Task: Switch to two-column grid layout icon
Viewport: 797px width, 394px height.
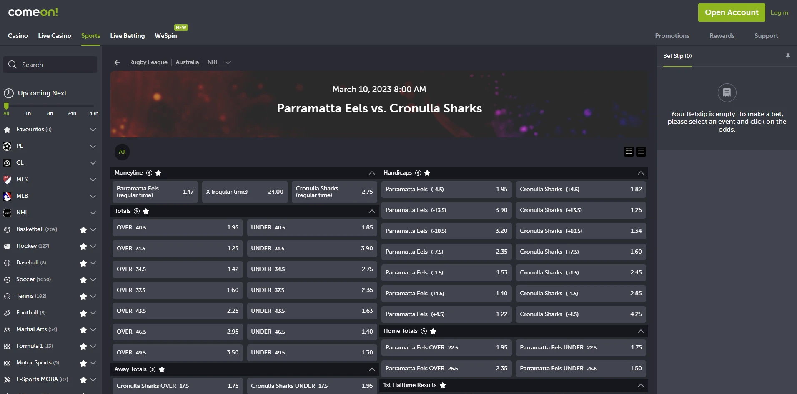Action: (629, 152)
